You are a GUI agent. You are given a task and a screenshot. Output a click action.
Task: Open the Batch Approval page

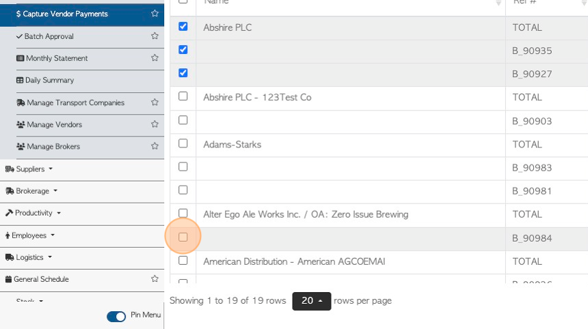(x=49, y=36)
